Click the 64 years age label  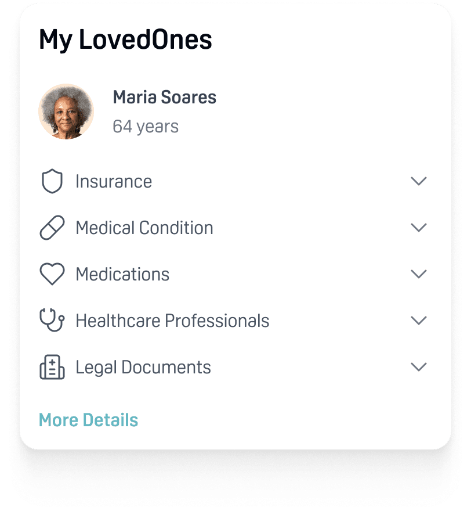click(146, 126)
